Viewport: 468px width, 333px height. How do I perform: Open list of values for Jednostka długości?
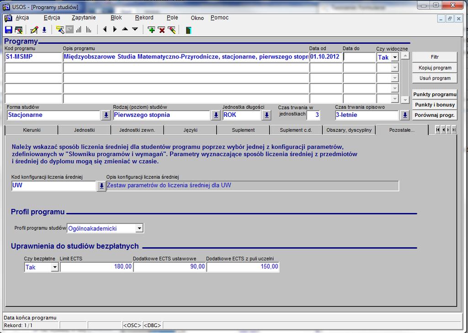(266, 115)
